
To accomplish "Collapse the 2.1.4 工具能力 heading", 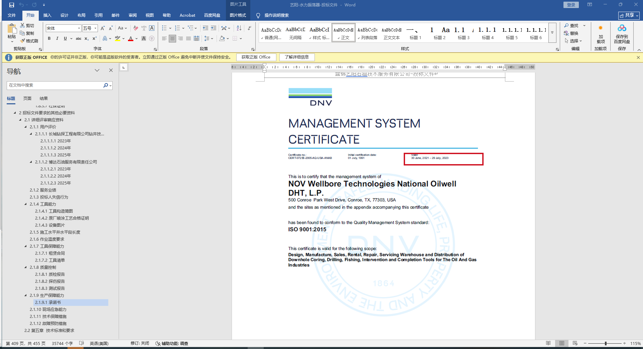I will pos(26,204).
